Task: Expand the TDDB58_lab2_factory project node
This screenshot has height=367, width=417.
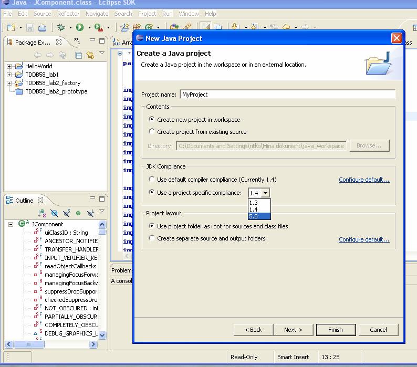Action: [x=9, y=83]
